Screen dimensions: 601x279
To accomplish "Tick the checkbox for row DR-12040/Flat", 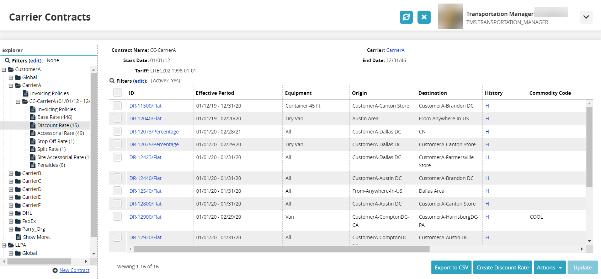I will tap(117, 119).
